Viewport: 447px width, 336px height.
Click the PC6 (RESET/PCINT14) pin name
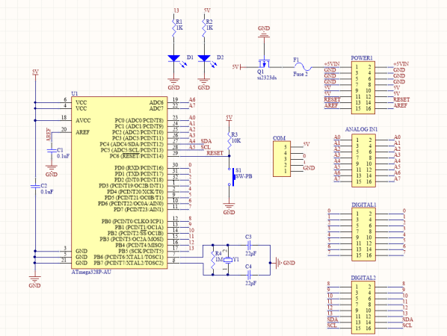137,156
